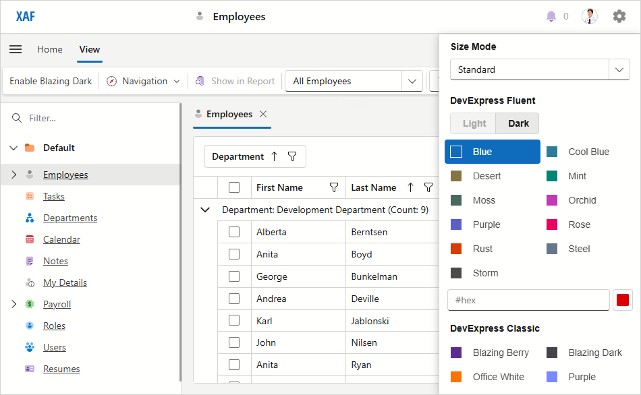641x395 pixels.
Task: Open the filter icon on First Name column
Action: pyautogui.click(x=333, y=187)
